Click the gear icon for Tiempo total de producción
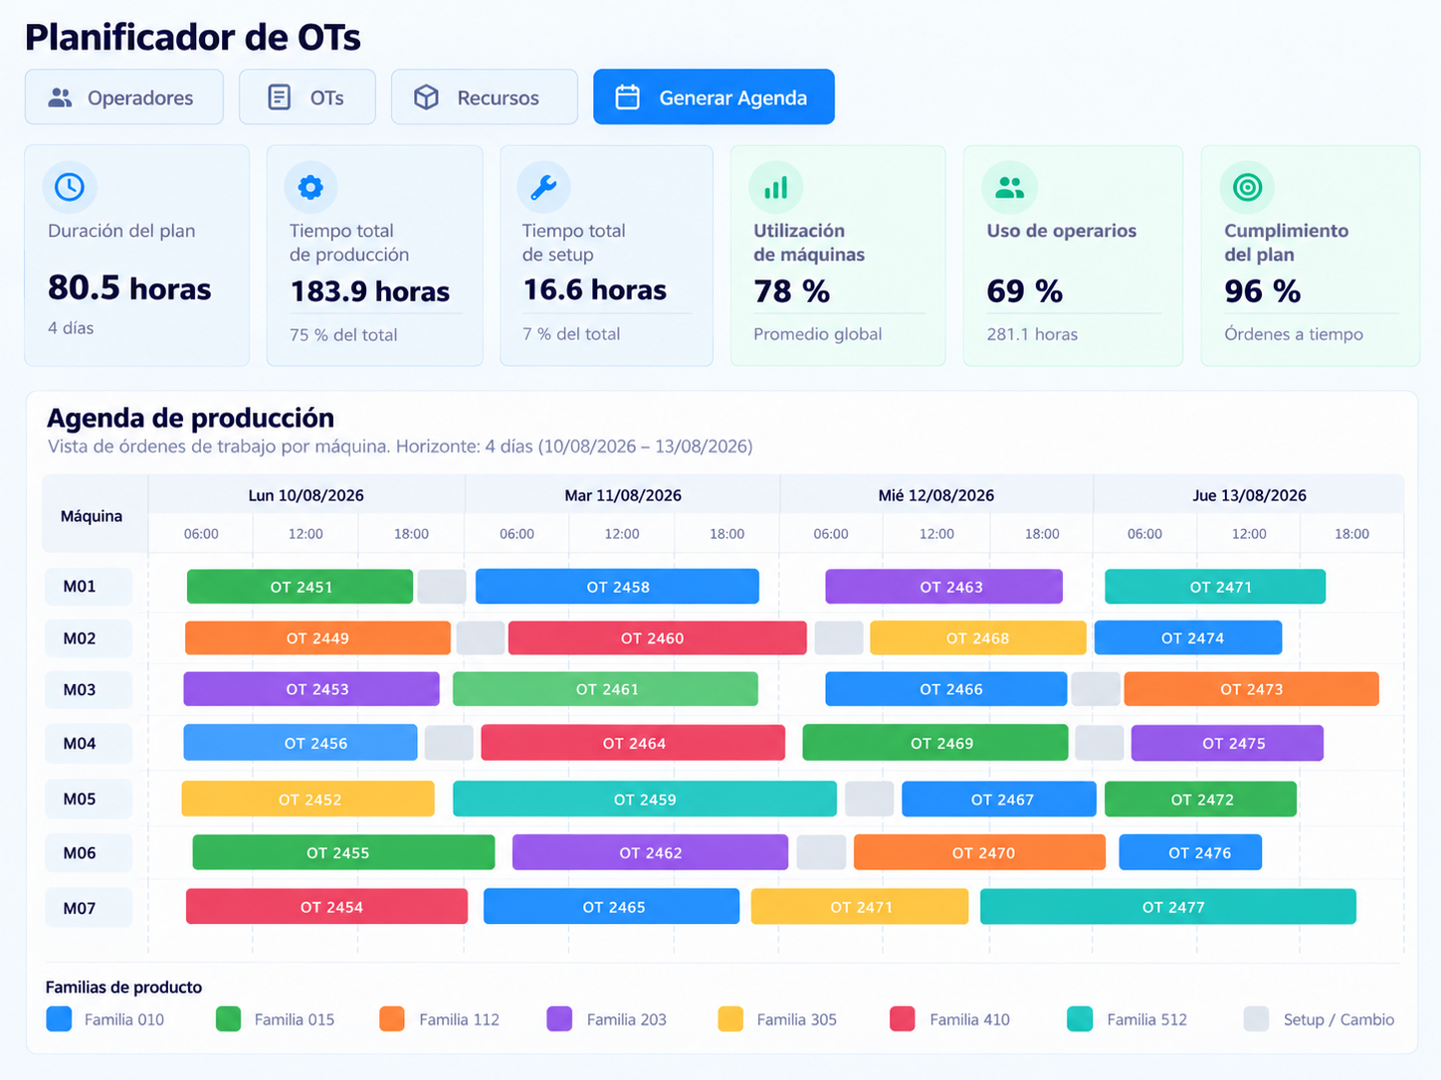This screenshot has width=1441, height=1080. tap(310, 186)
